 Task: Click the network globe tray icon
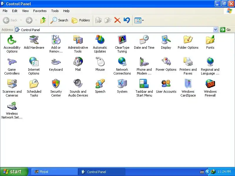213,172
